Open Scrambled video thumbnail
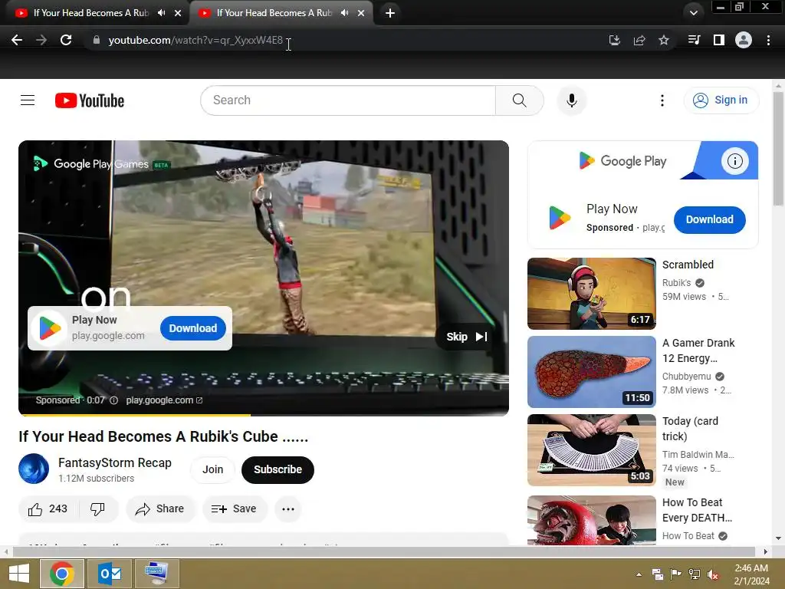This screenshot has height=589, width=785. 591,294
